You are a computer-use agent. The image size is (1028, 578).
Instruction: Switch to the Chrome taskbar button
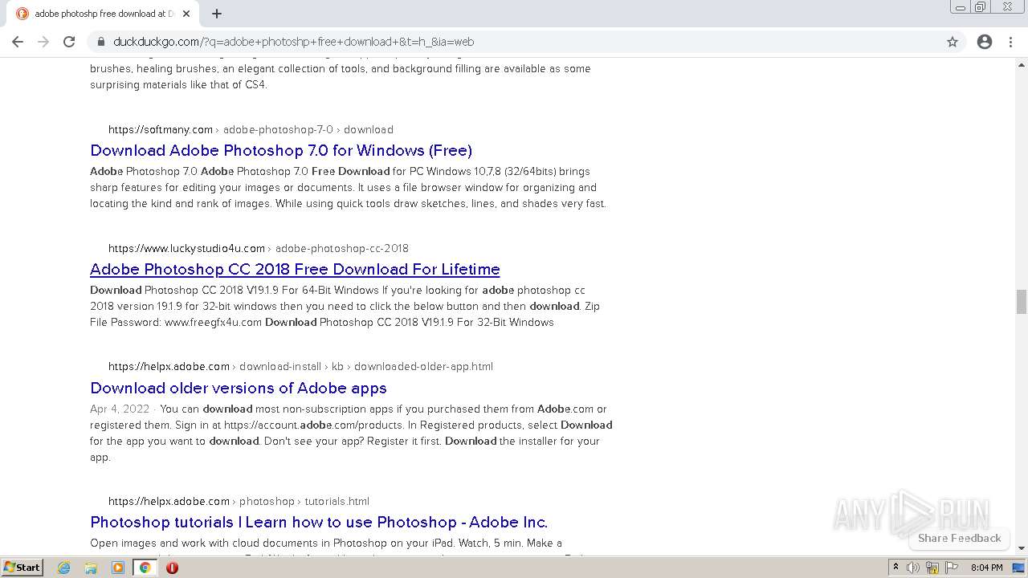click(145, 568)
